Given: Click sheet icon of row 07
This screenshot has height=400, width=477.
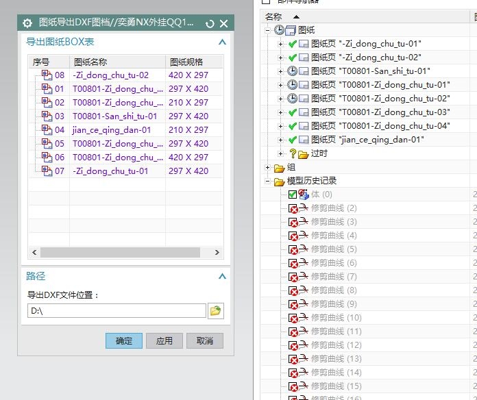Looking at the screenshot, I should (47, 171).
